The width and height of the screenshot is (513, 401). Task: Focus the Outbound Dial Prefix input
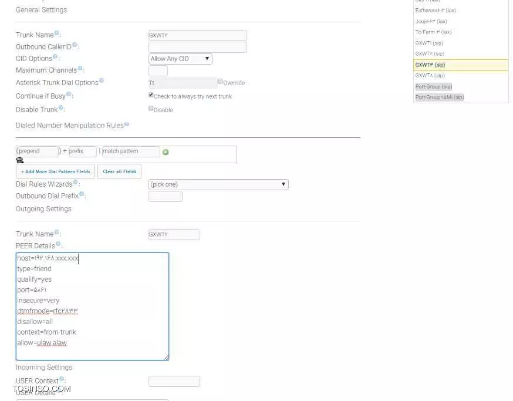click(165, 197)
